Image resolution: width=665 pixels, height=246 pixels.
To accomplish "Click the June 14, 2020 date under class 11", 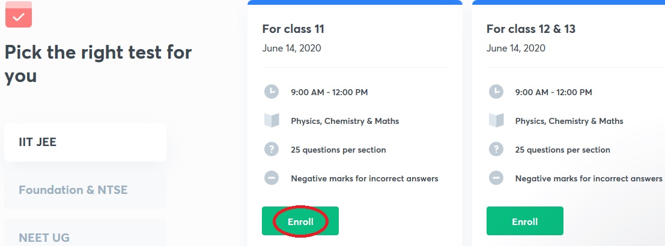I will tap(291, 48).
